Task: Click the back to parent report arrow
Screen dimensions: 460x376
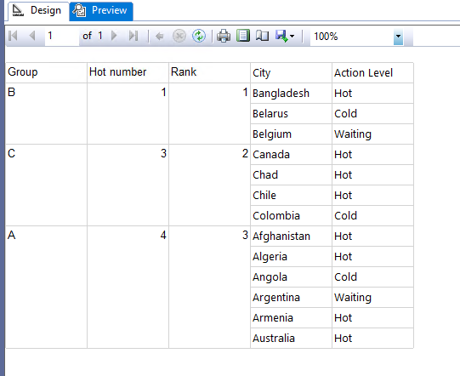Action: [159, 37]
